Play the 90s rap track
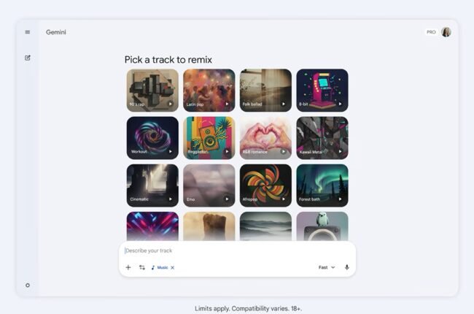Viewport: 474px width, 314px height. pyautogui.click(x=171, y=104)
